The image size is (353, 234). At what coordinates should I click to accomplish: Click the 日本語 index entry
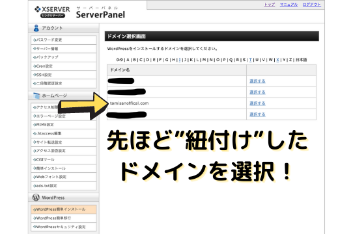301,60
